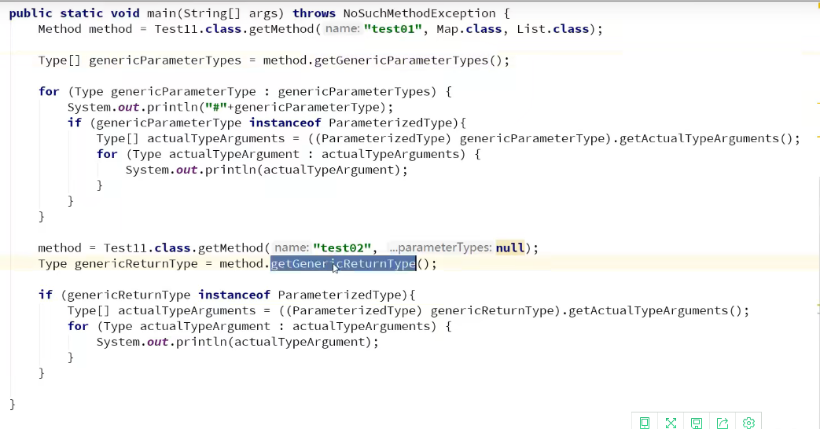
Task: Click the green save floppy-disk icon
Action: [696, 423]
